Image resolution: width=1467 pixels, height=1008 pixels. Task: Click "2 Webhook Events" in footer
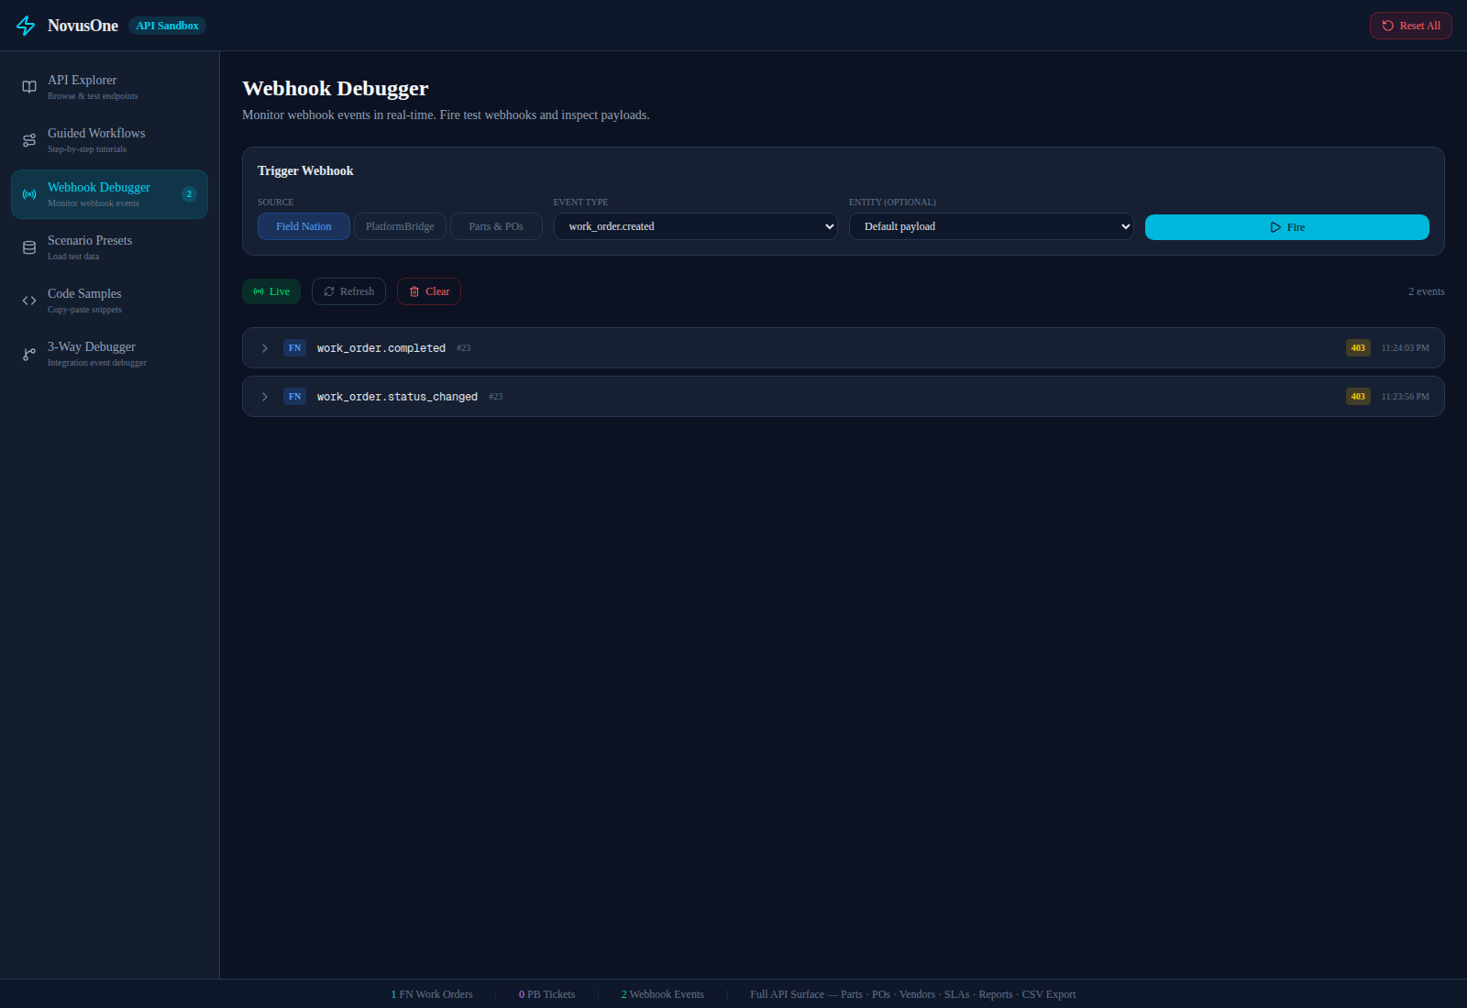tap(662, 994)
